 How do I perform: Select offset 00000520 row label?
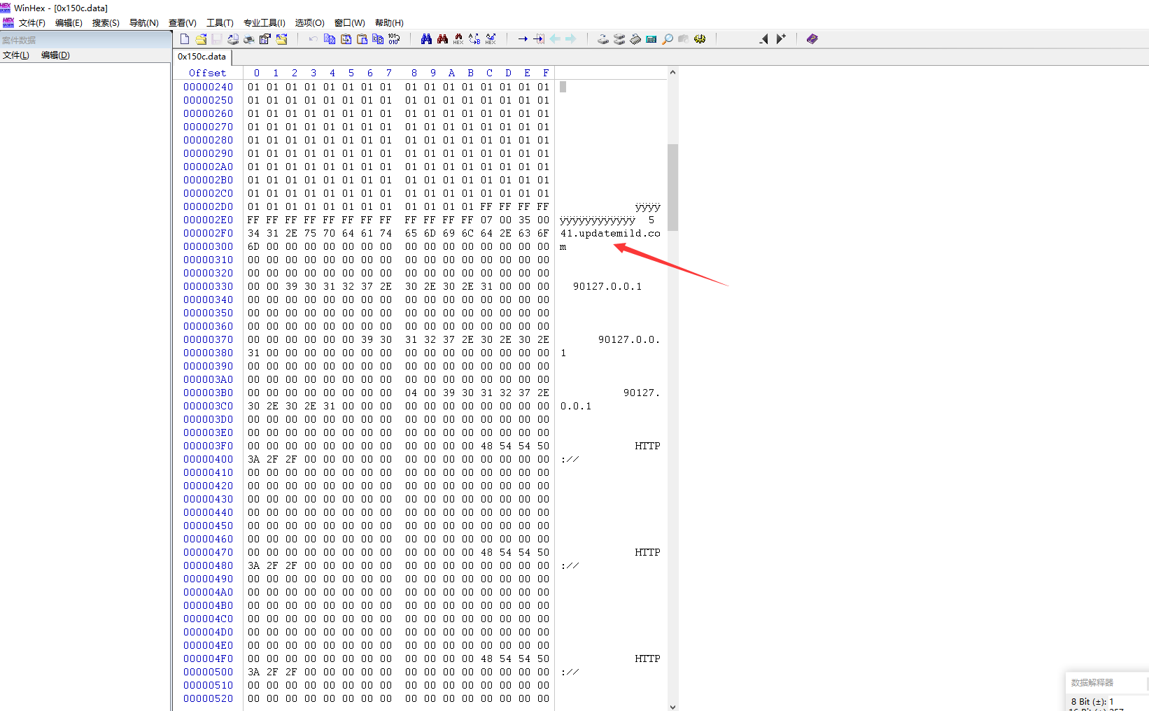point(209,698)
